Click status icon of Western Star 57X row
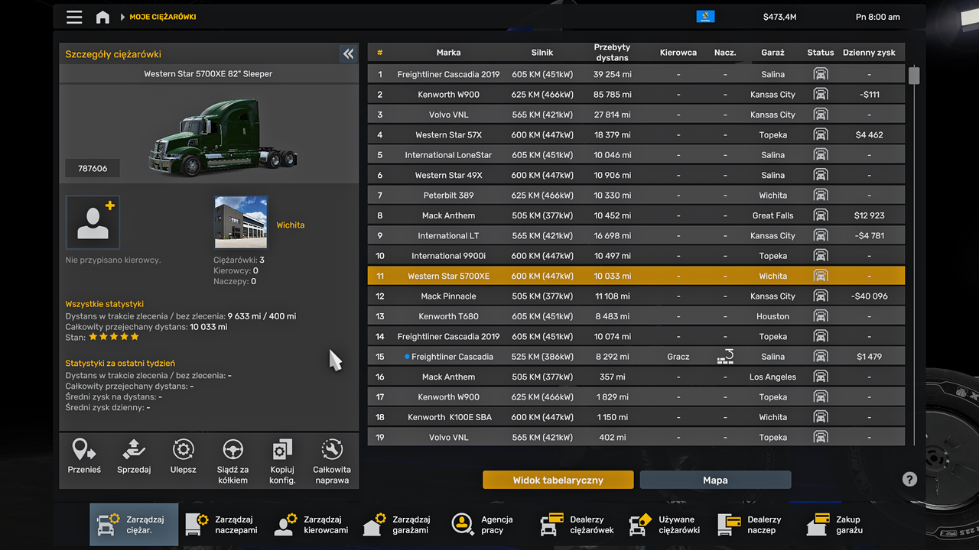 pyautogui.click(x=821, y=135)
